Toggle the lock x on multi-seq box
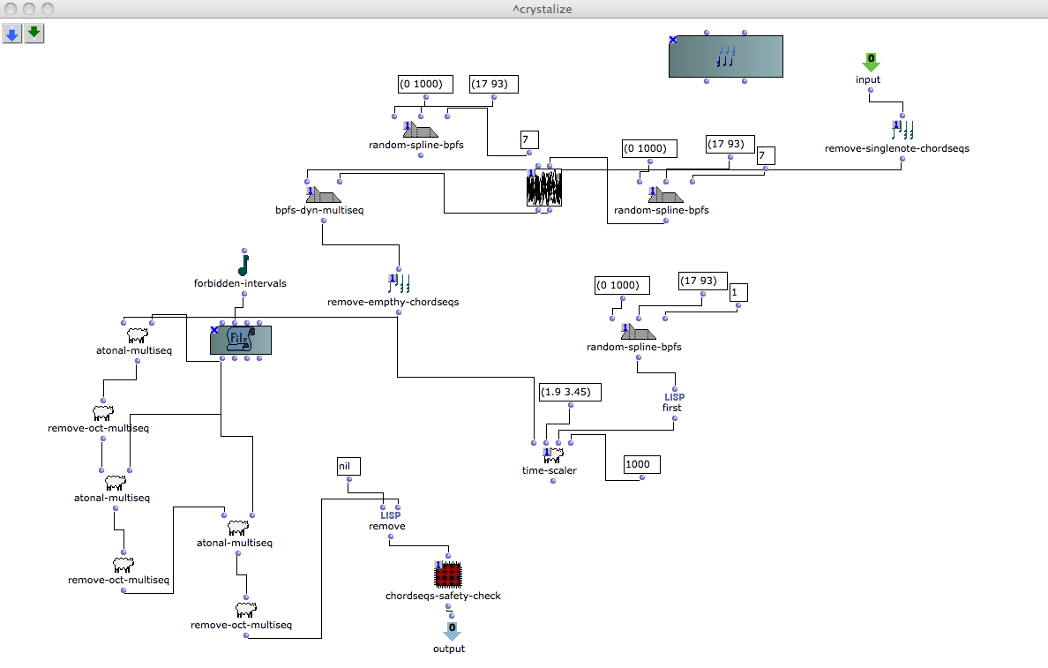 tap(673, 41)
